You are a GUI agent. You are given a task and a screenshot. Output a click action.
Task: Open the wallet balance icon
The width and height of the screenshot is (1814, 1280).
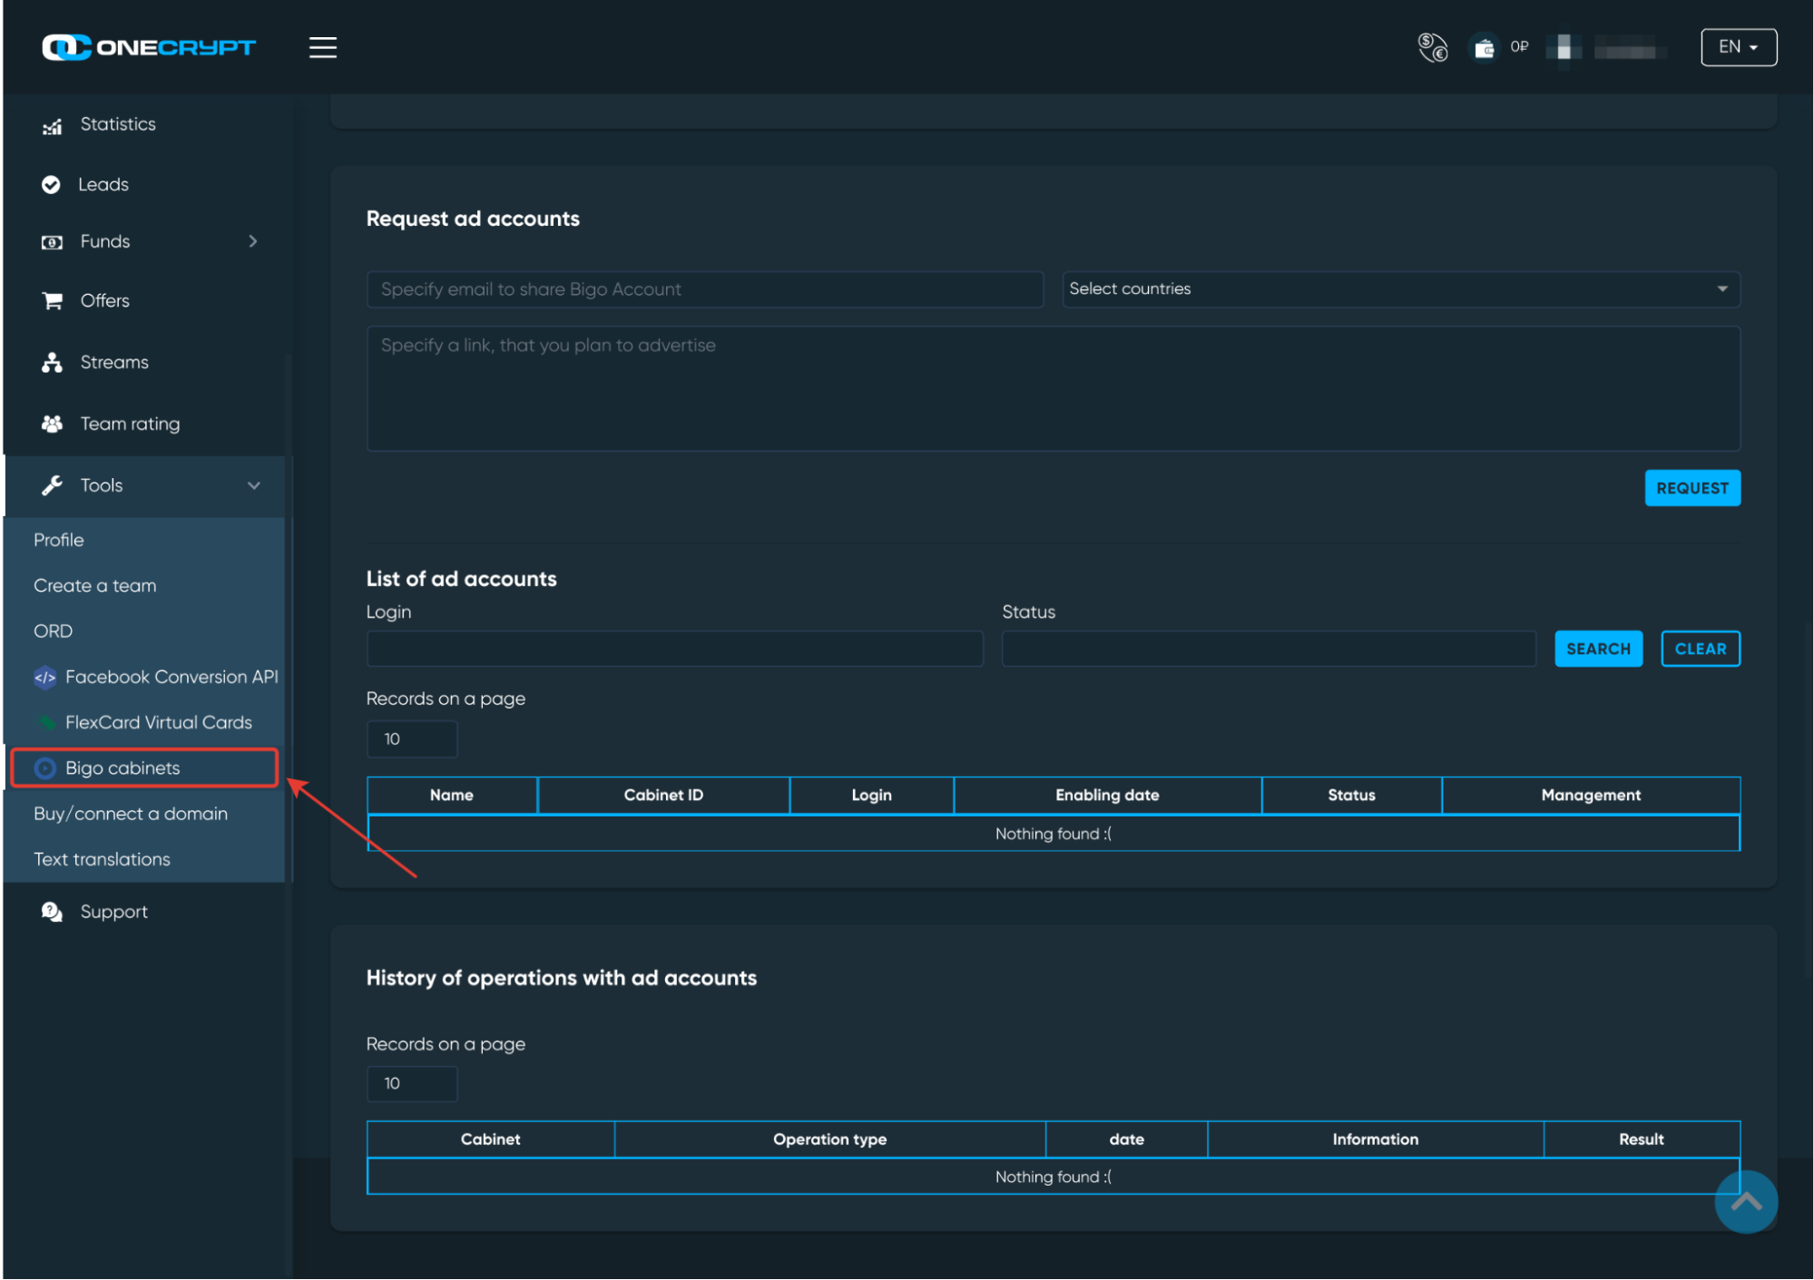click(x=1484, y=47)
